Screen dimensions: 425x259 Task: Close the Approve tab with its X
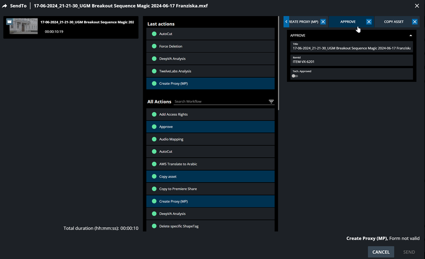pyautogui.click(x=369, y=22)
